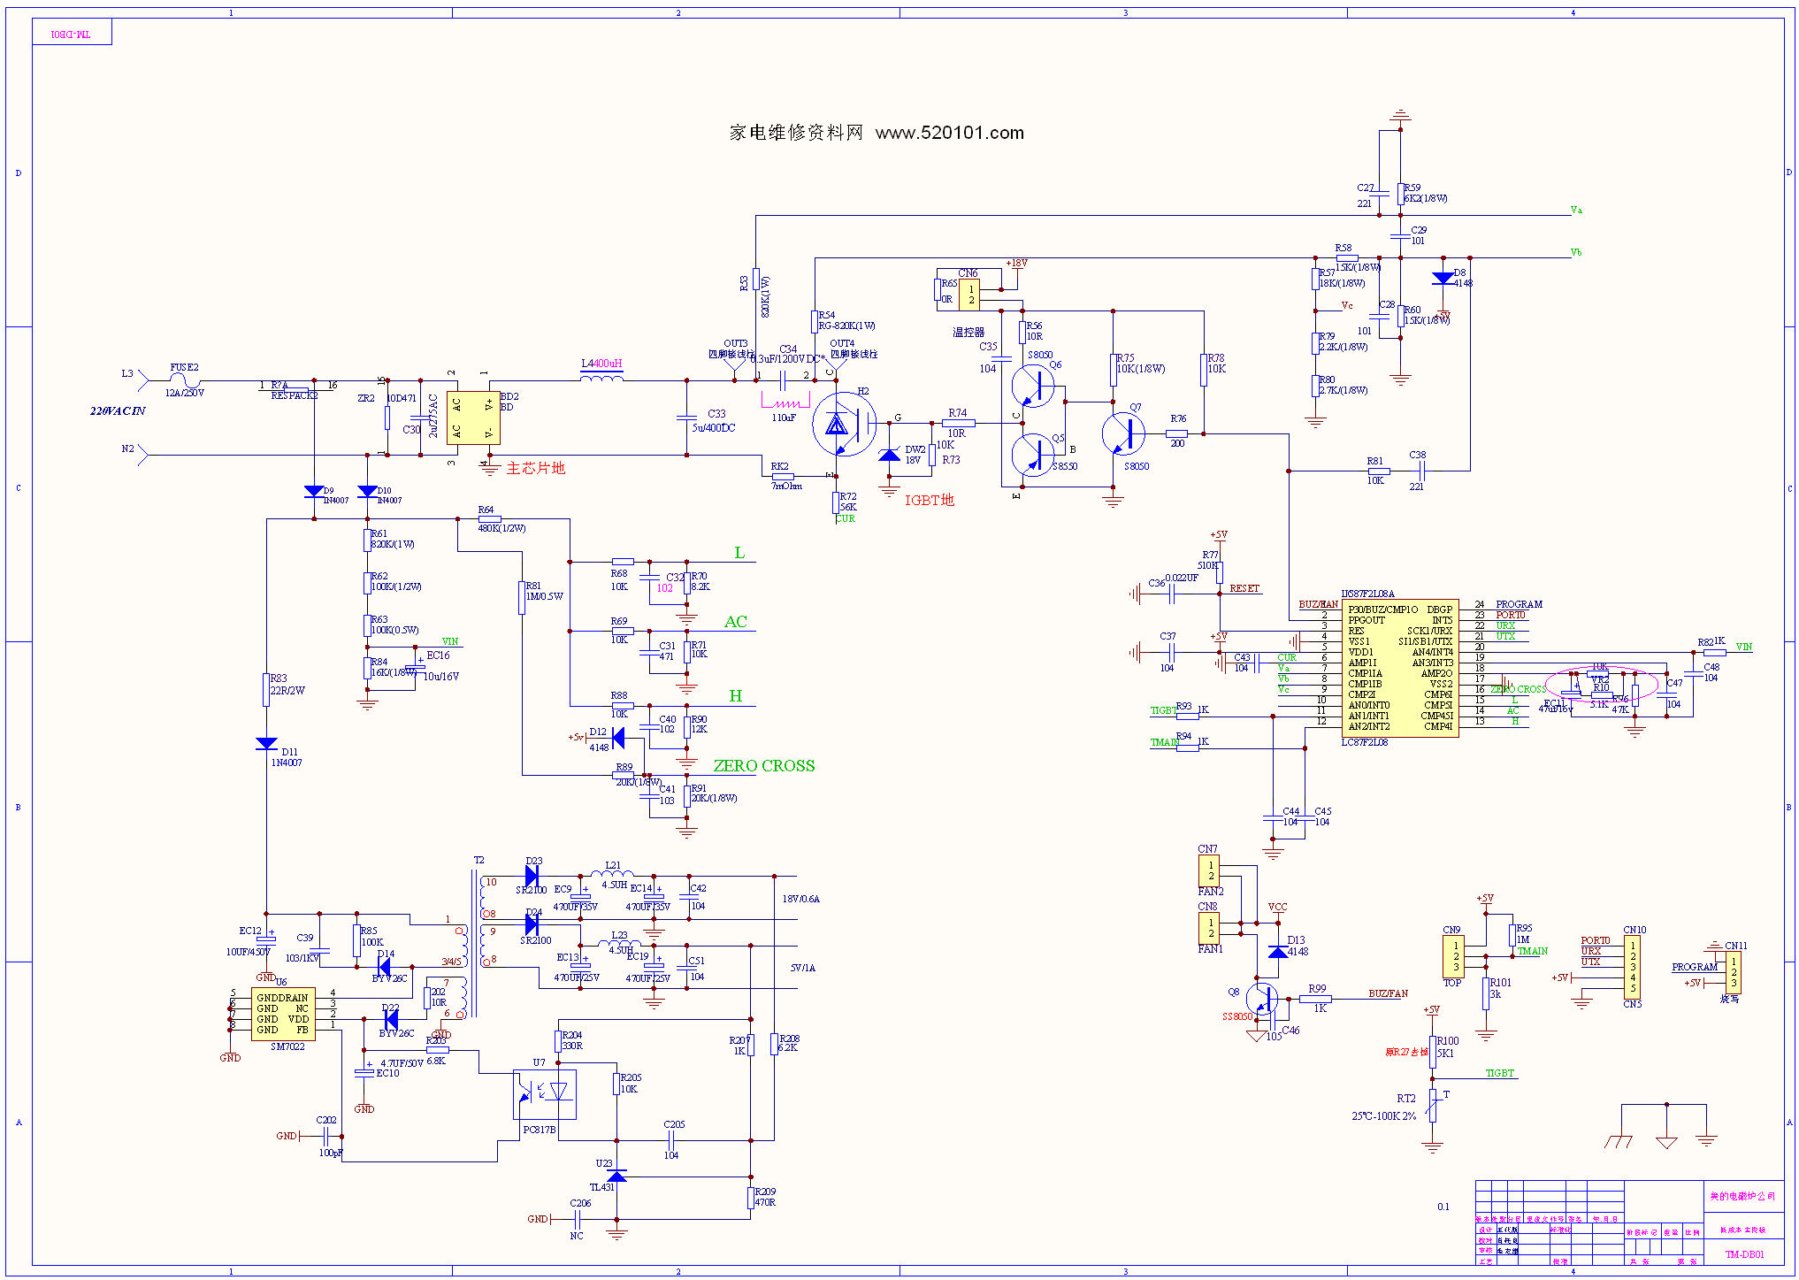The image size is (1799, 1280).
Task: Select the 5V/1A output label
Action: 803,968
